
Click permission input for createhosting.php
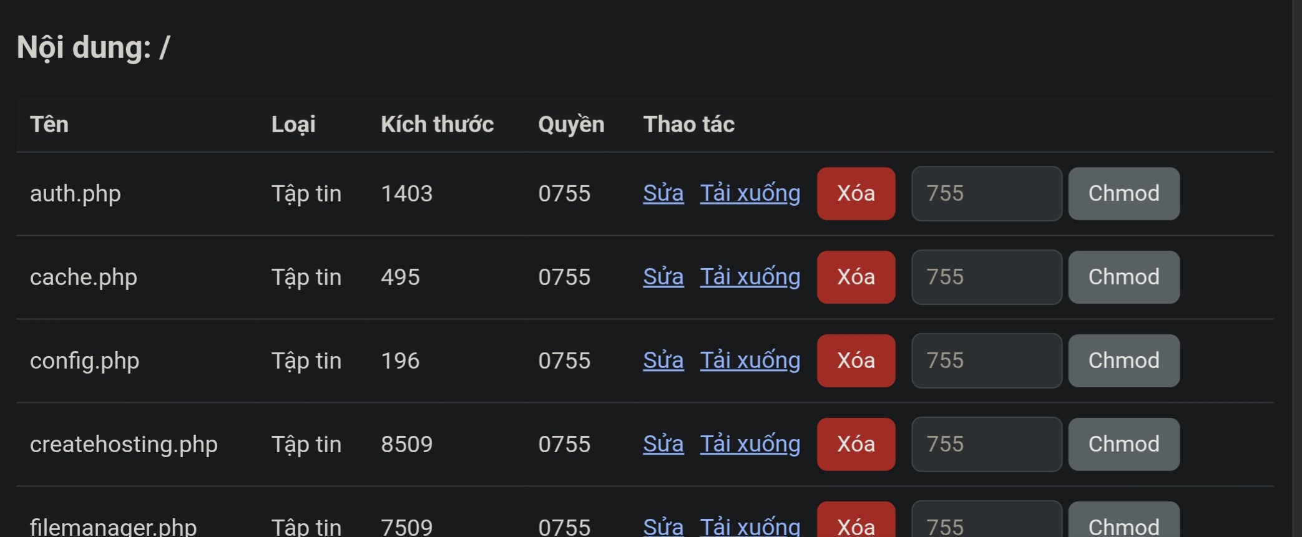[x=986, y=444]
